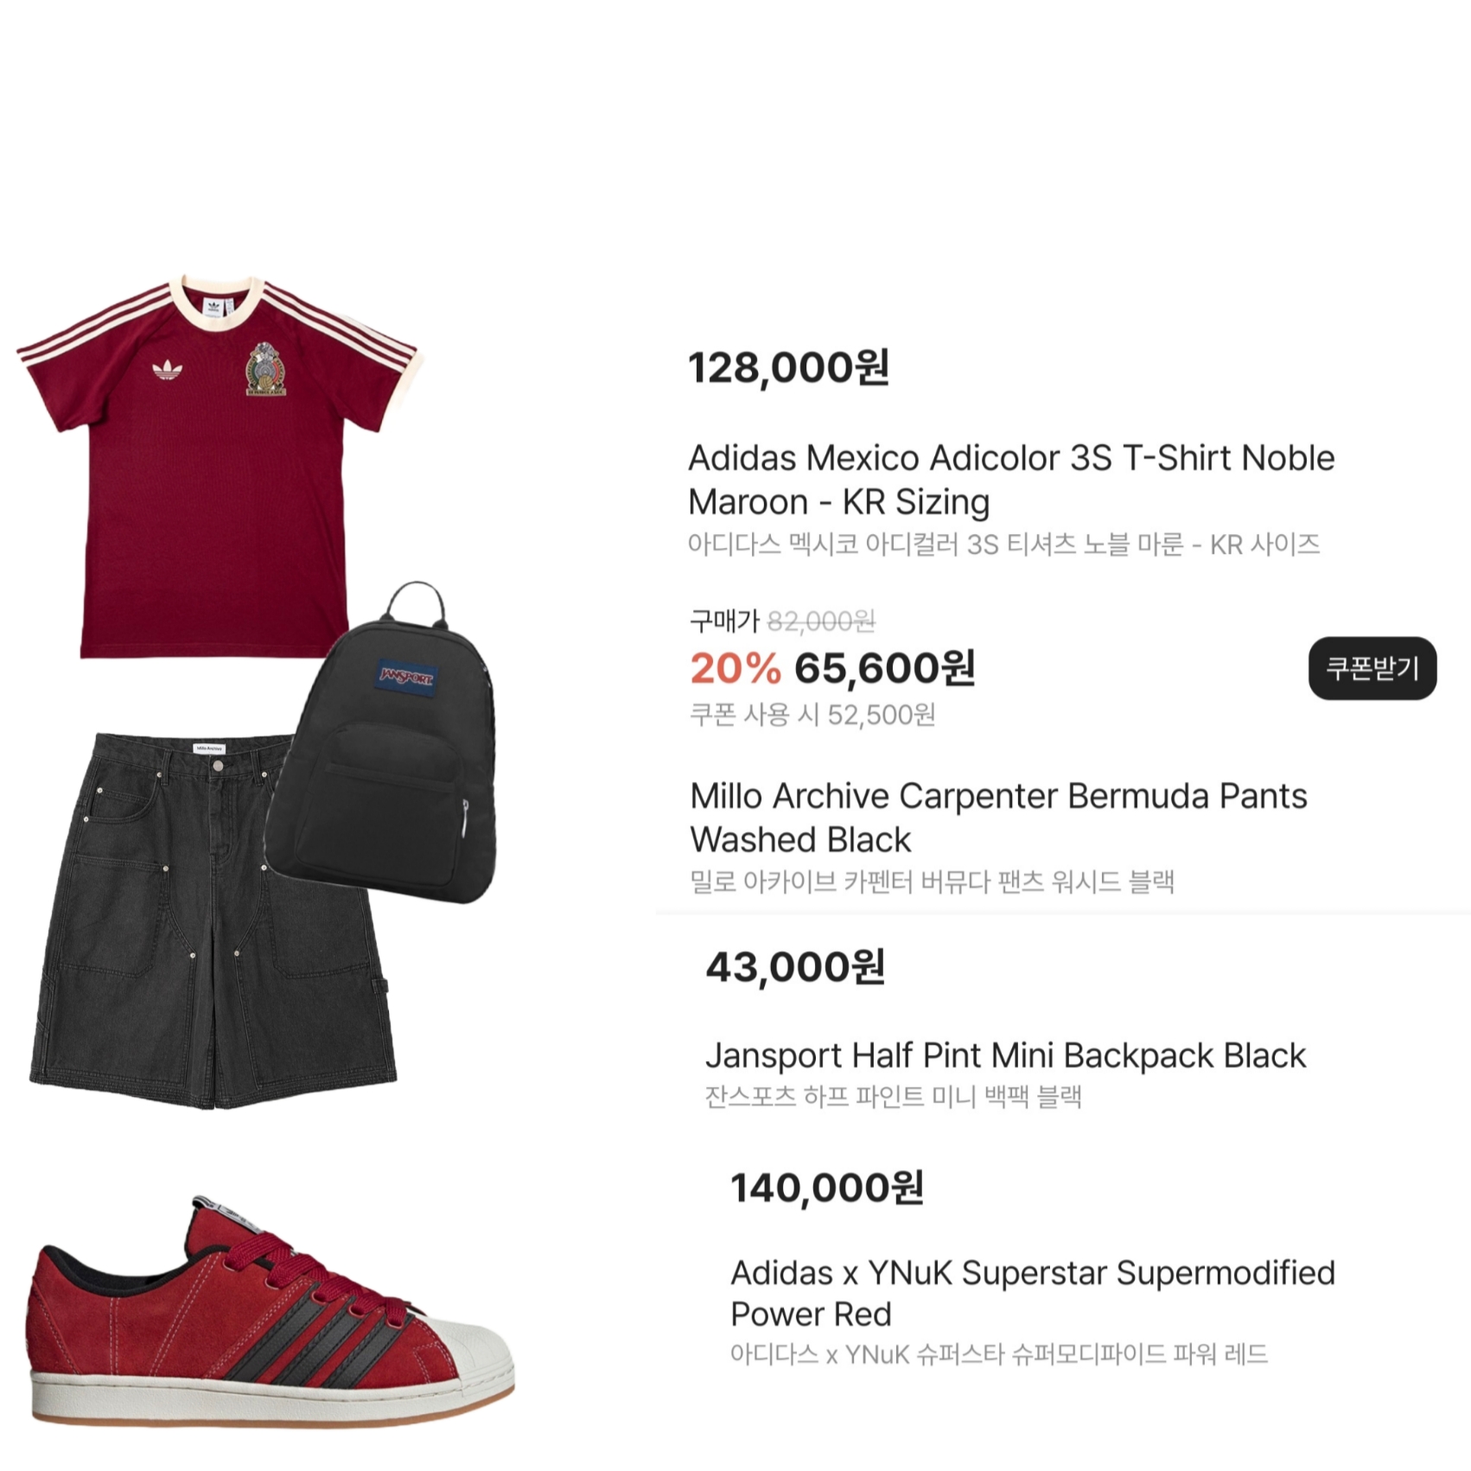Open the maroon Adidas Mexico t-shirt image
Image resolution: width=1471 pixels, height=1471 pixels.
(220, 467)
